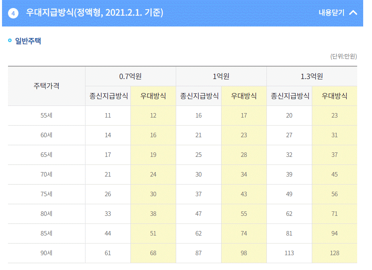The height and width of the screenshot is (270, 372).
Task: Click the circled number 4 icon
Action: tap(13, 13)
